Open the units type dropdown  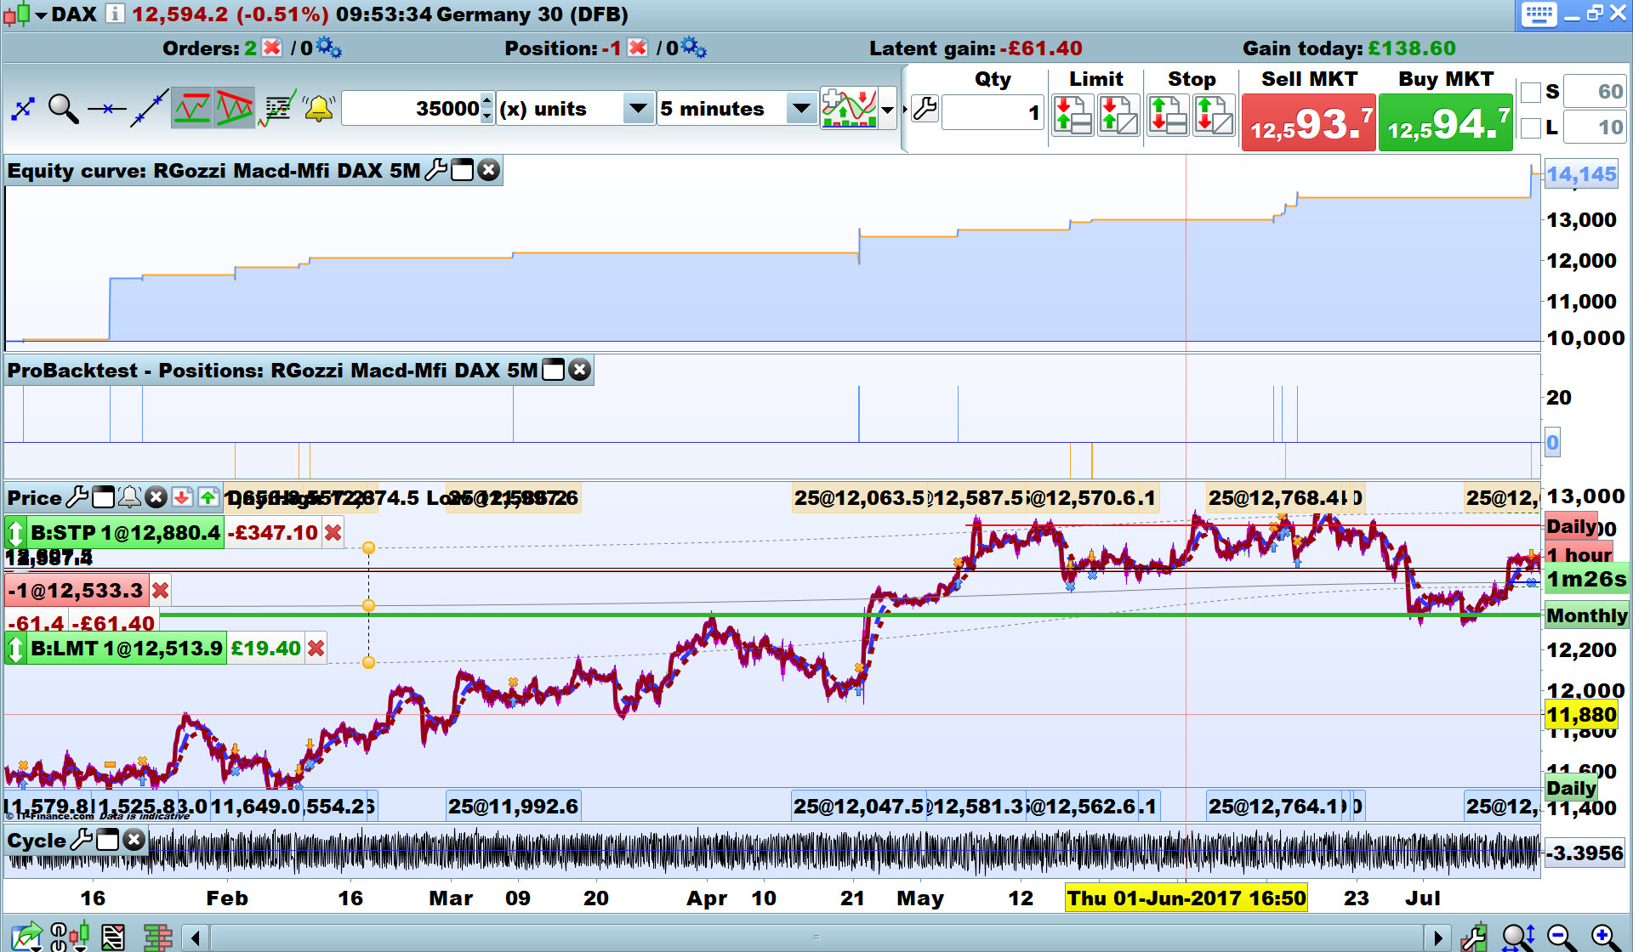637,109
